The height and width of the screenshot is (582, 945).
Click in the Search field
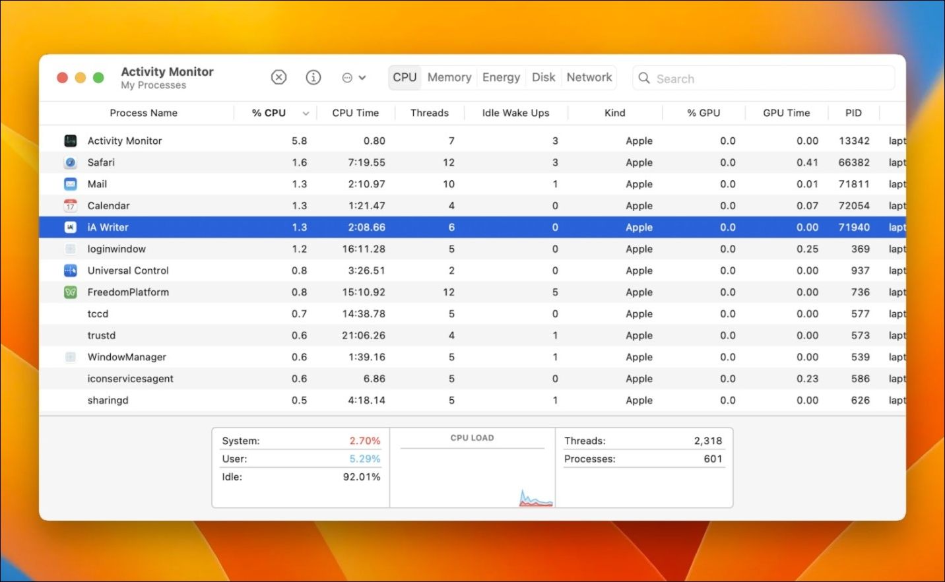766,79
